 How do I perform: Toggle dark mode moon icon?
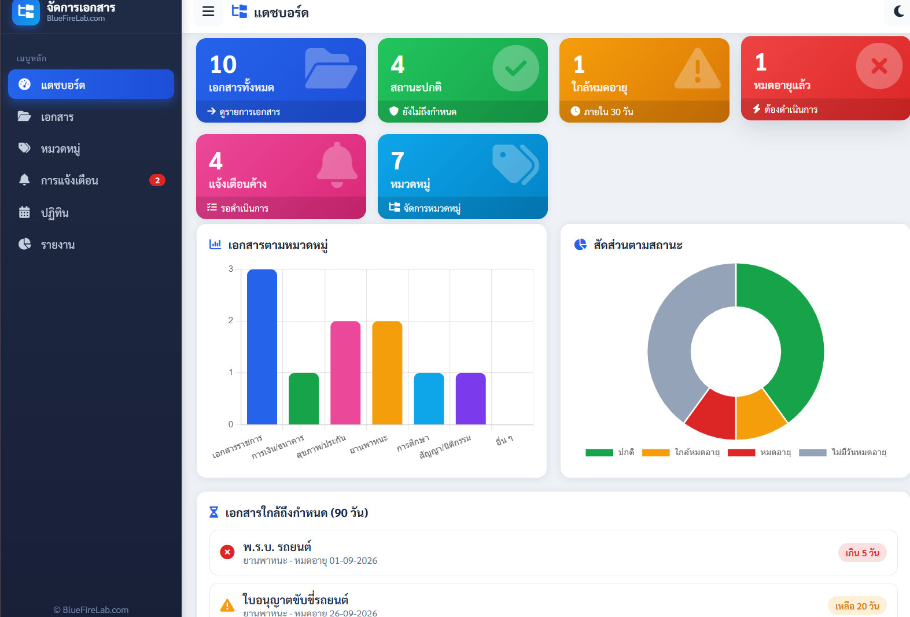[899, 11]
